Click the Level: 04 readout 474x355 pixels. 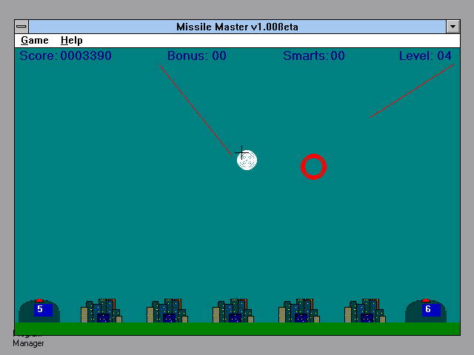click(x=425, y=56)
